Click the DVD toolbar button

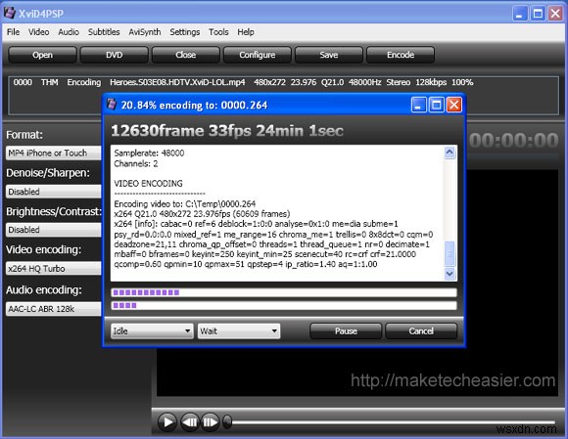(x=115, y=55)
